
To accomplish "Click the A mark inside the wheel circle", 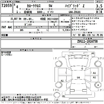I will pyautogui.click(x=98, y=85).
